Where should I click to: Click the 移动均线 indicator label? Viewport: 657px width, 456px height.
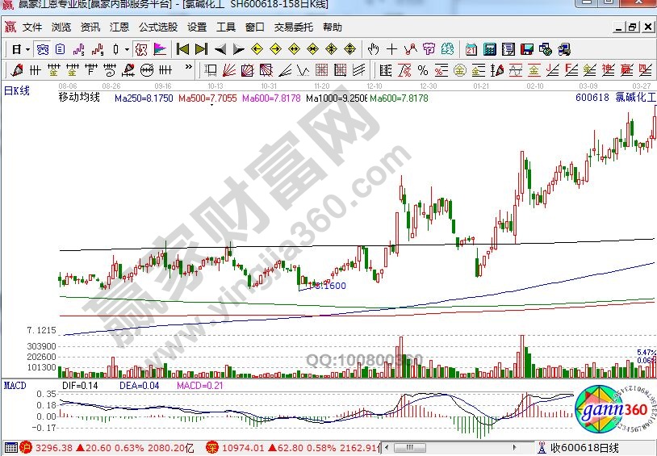pyautogui.click(x=78, y=98)
